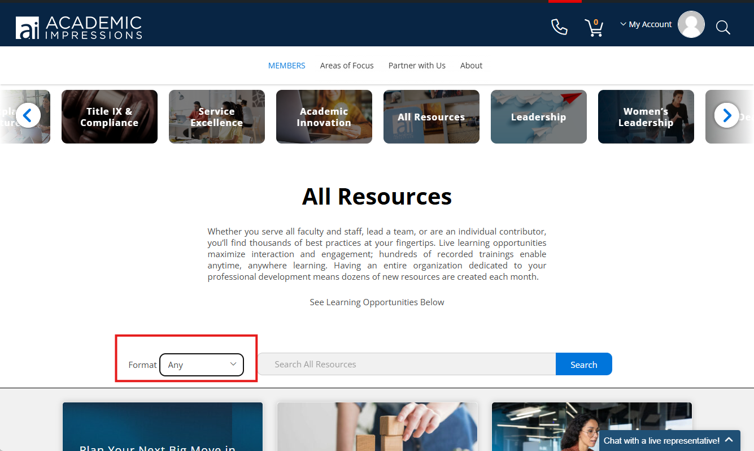
Task: Click the user profile avatar
Action: coord(691,24)
